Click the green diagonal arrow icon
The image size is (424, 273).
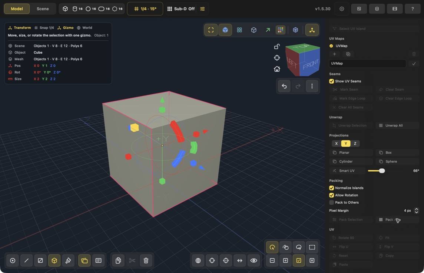(268, 30)
